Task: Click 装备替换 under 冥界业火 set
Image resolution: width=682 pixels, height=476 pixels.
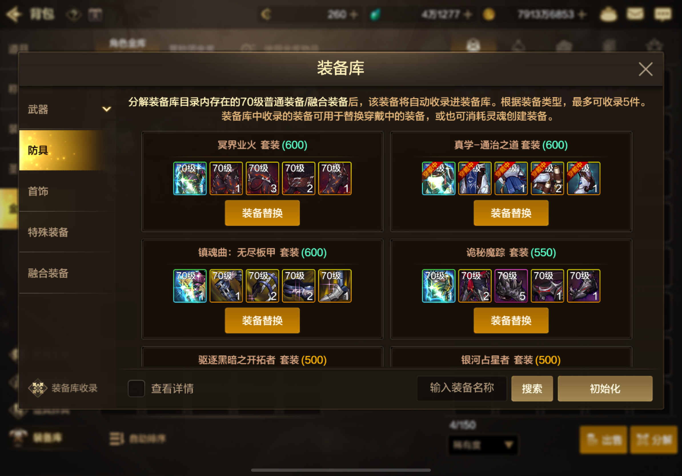Action: [262, 213]
